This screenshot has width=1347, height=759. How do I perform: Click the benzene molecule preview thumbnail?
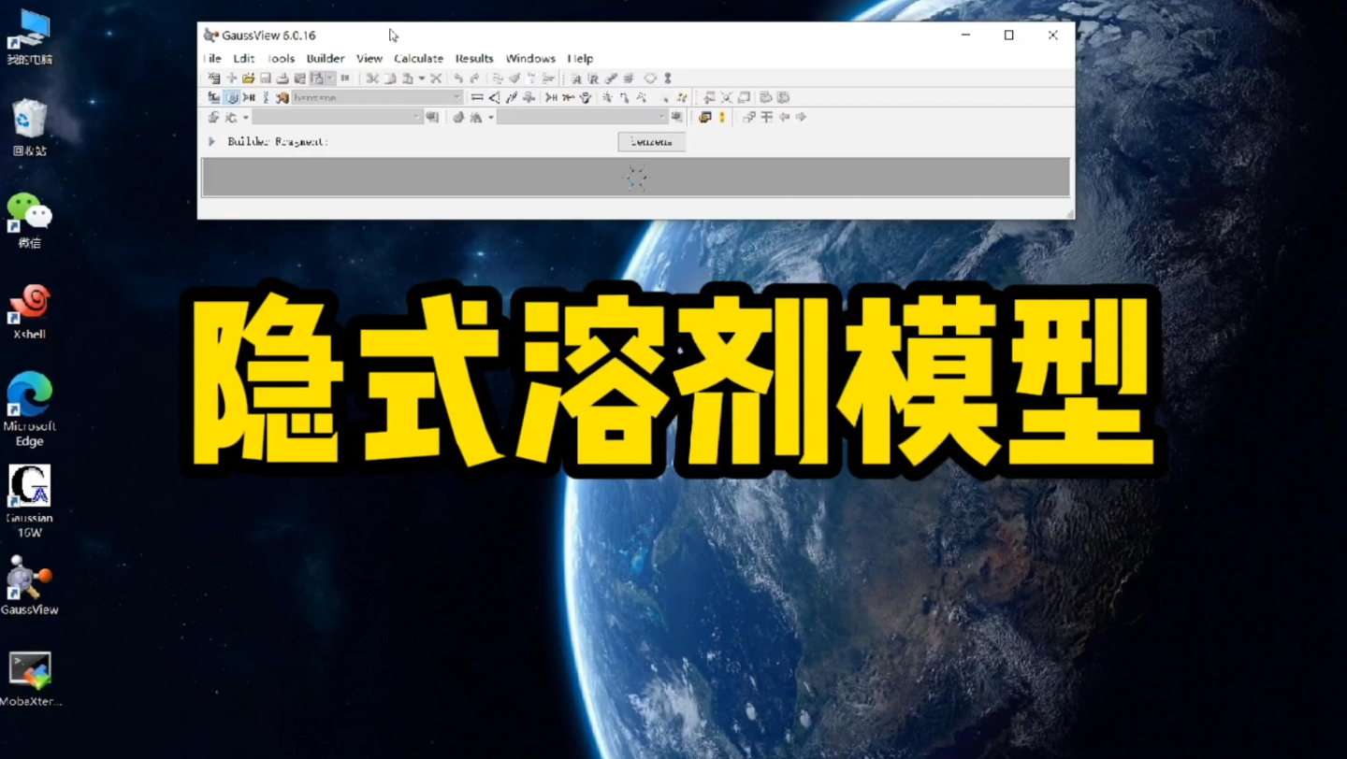point(636,177)
